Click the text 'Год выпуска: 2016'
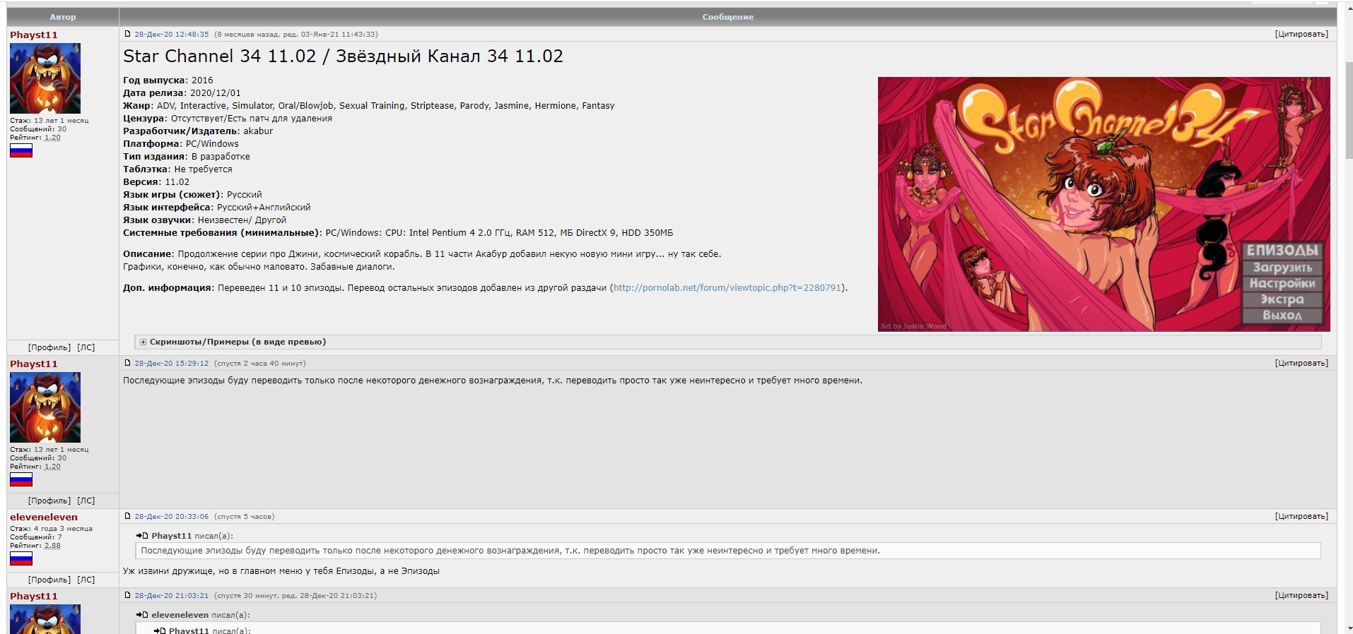 coord(168,80)
